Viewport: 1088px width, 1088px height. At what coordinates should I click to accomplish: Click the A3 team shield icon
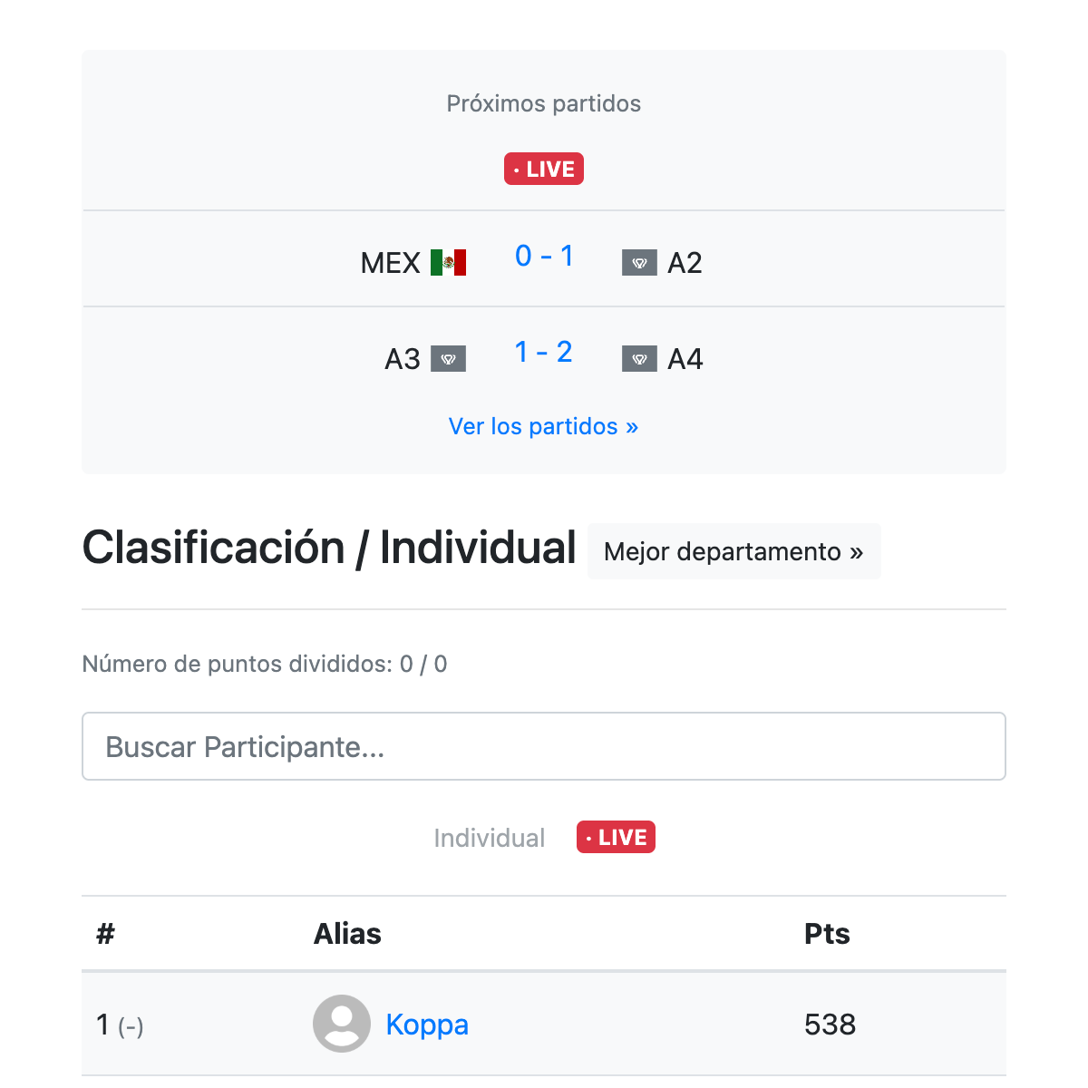(x=448, y=358)
